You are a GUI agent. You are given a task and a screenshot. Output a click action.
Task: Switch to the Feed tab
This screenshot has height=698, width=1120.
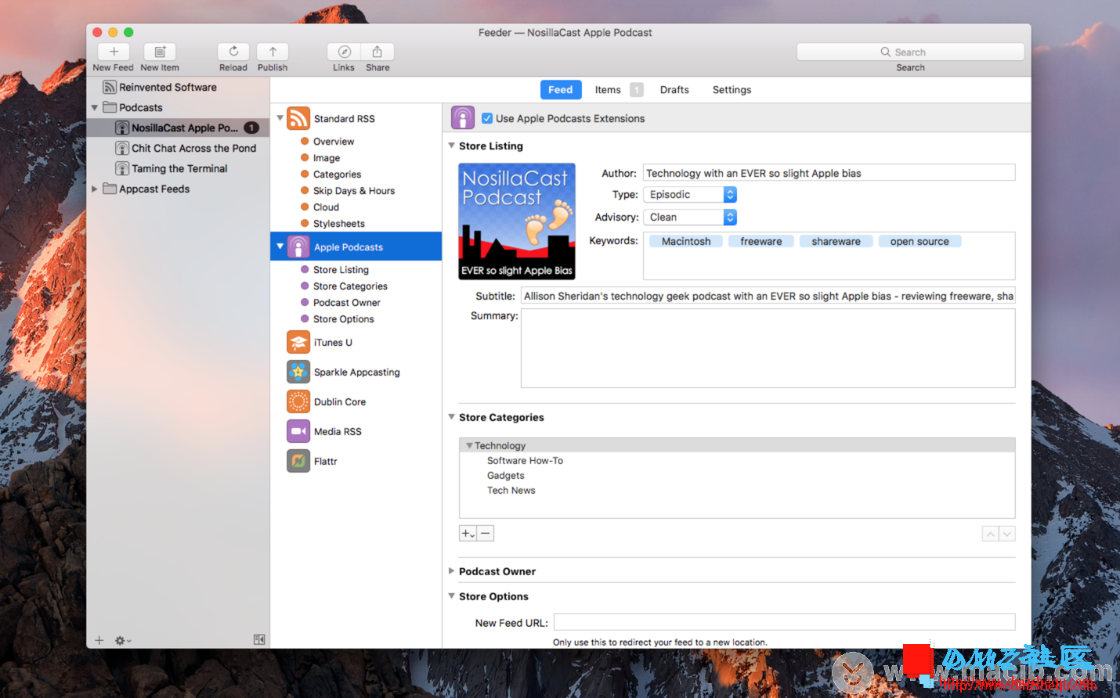coord(561,90)
